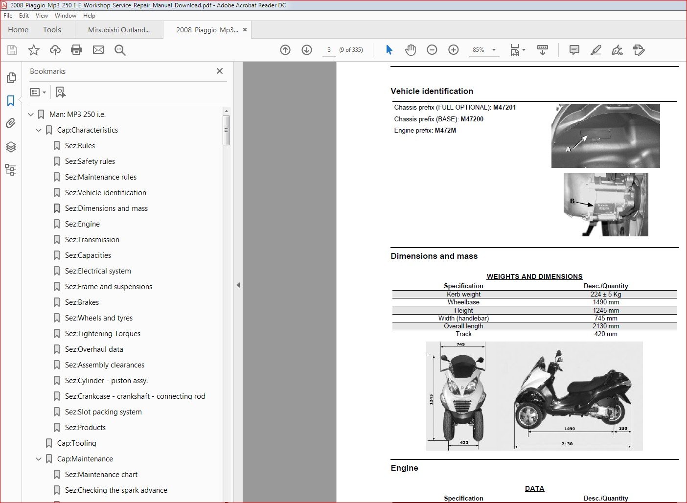Open Sez:Frame and suspensions bookmark
Screen dimensions: 687x503
[109, 287]
